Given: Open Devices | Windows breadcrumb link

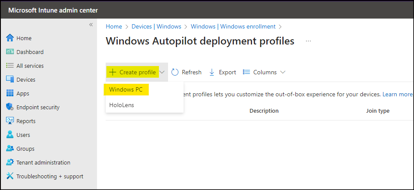Looking at the screenshot, I should point(156,27).
